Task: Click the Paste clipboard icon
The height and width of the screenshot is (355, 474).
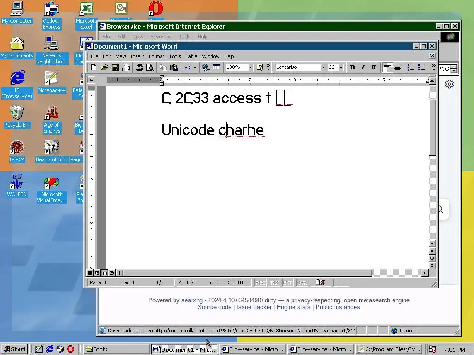Action: (174, 67)
